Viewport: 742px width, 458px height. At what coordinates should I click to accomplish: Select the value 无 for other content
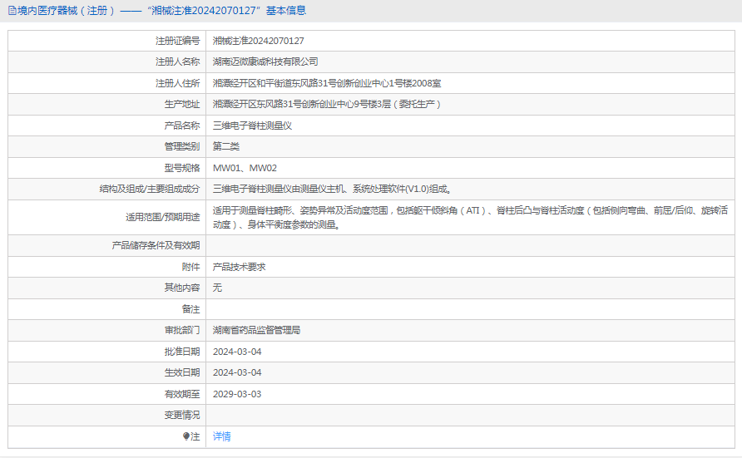[x=217, y=288]
